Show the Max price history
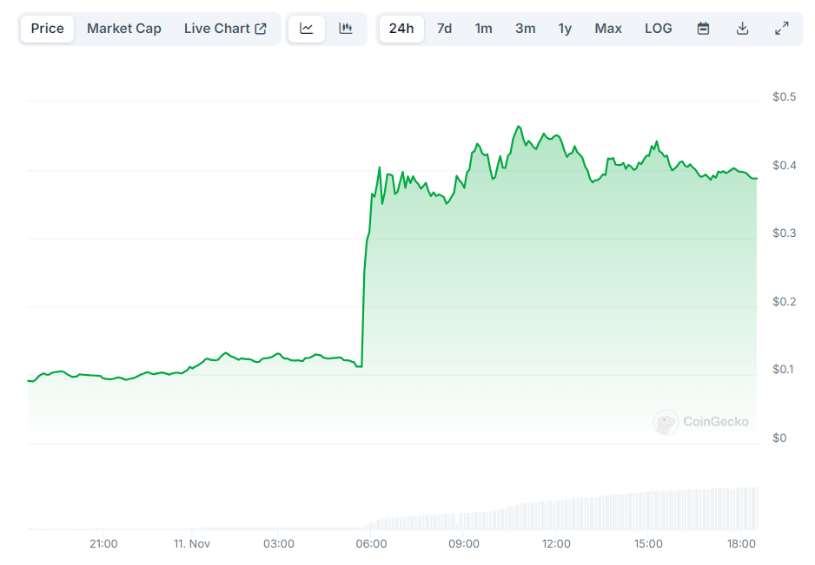815x565 pixels. [x=608, y=29]
